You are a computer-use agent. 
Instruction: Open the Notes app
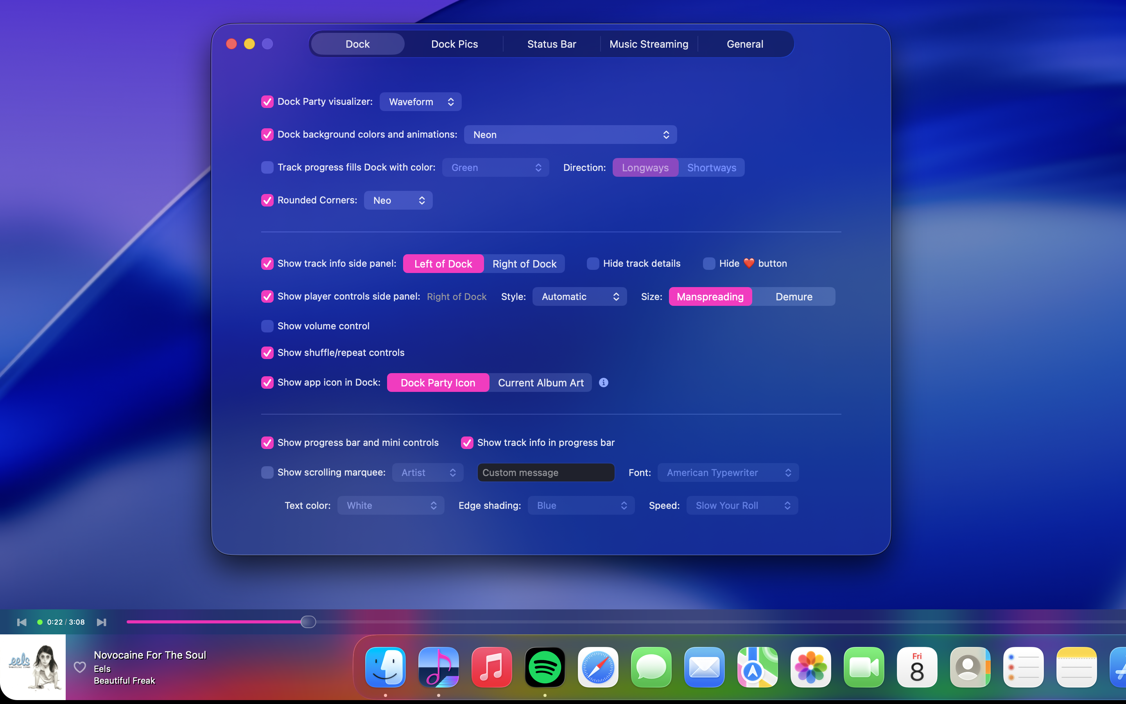[1076, 667]
